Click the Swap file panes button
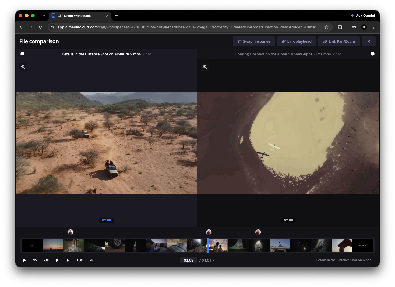The image size is (395, 287). point(253,41)
